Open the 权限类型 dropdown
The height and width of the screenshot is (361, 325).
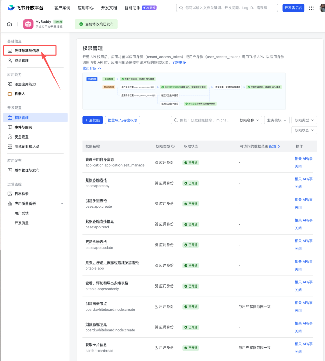click(x=304, y=120)
